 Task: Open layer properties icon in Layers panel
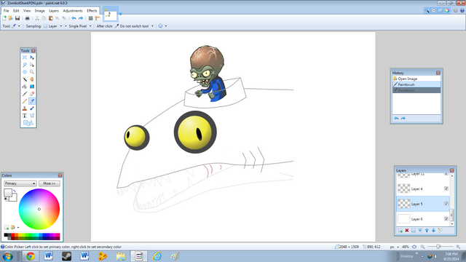tap(440, 231)
